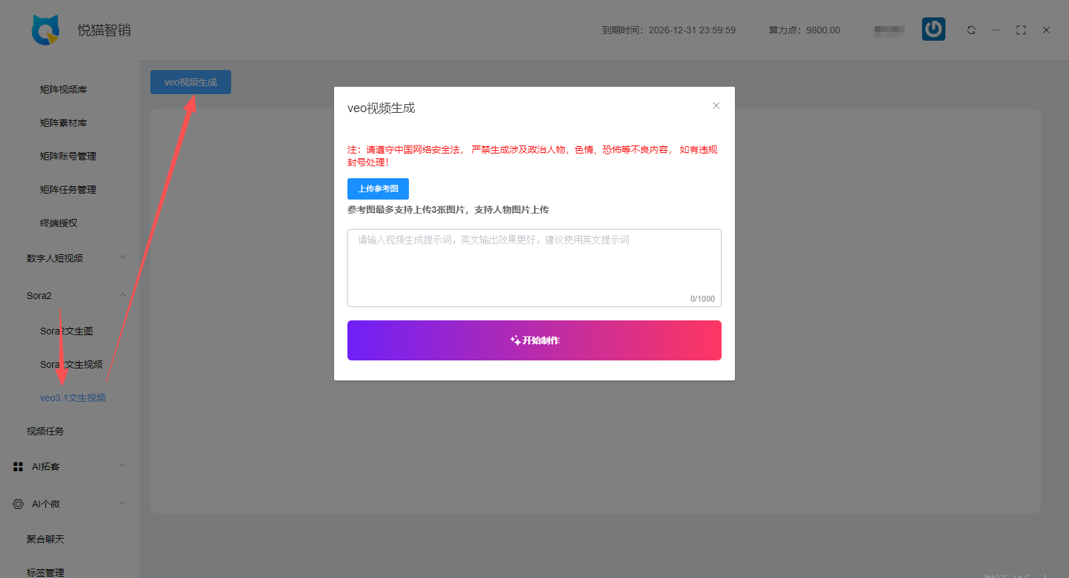The image size is (1069, 578).
Task: Open 视频任务 in sidebar
Action: [45, 431]
